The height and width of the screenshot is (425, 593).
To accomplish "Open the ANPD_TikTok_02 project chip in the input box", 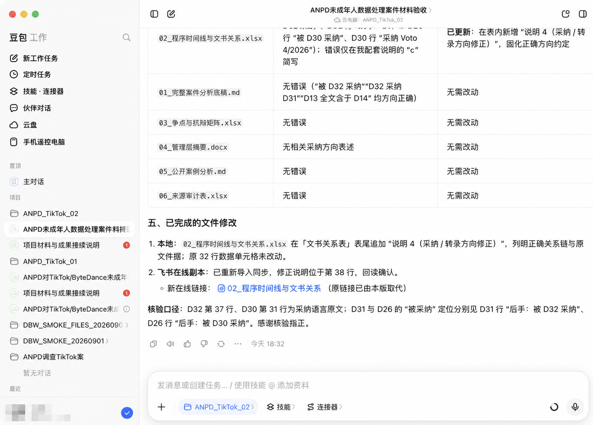I will pyautogui.click(x=218, y=407).
